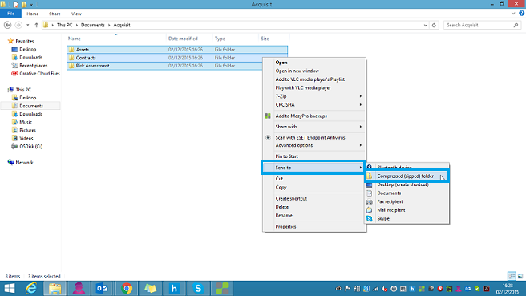Choose Cut in context menu
The image size is (526, 296).
click(314, 179)
